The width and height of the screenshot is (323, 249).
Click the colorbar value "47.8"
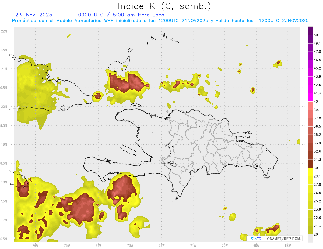click(317, 52)
